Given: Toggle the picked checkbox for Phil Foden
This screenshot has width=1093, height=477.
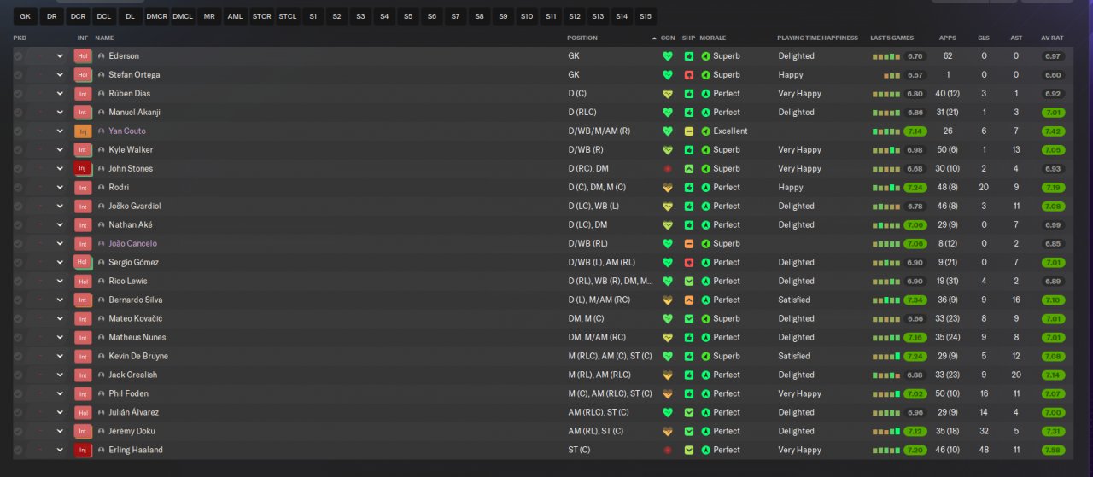Looking at the screenshot, I should click(x=19, y=394).
